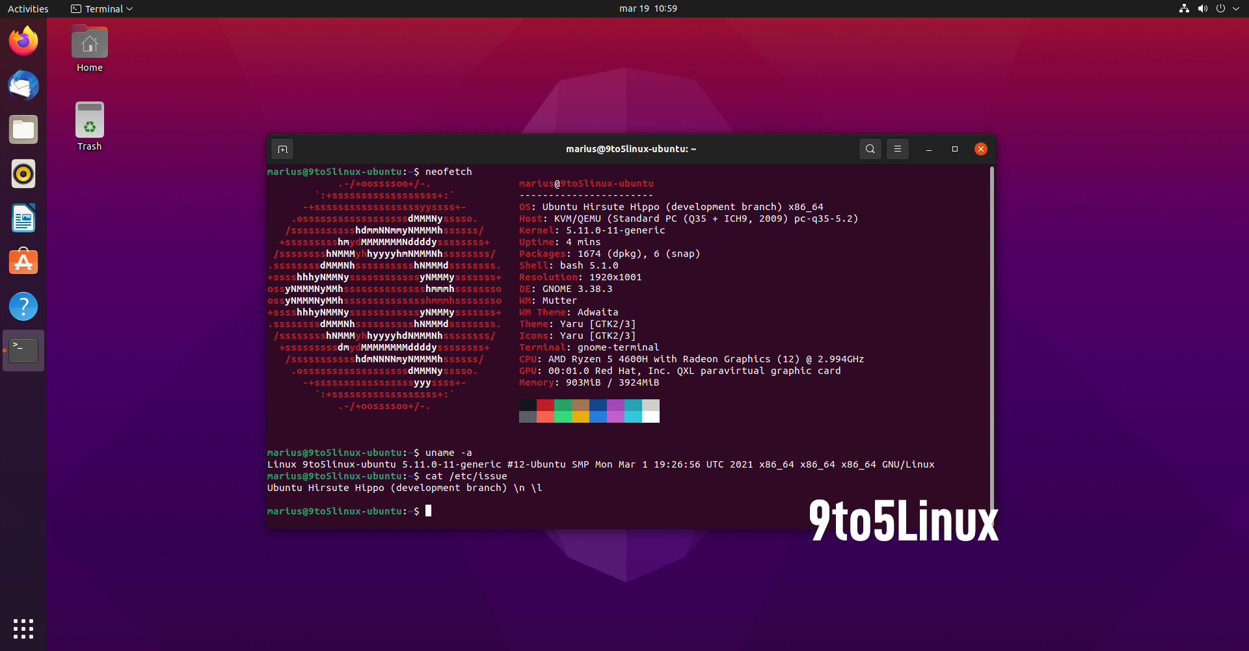Open a new terminal tab

tap(282, 149)
